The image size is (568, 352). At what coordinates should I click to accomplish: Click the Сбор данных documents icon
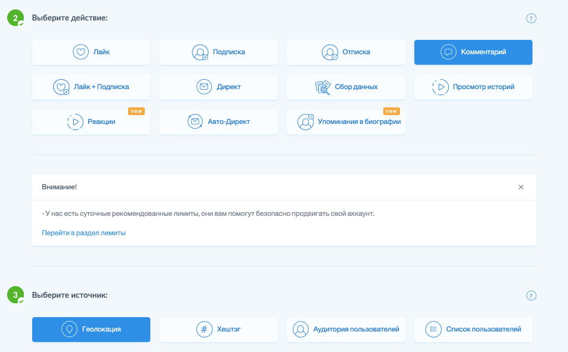322,87
